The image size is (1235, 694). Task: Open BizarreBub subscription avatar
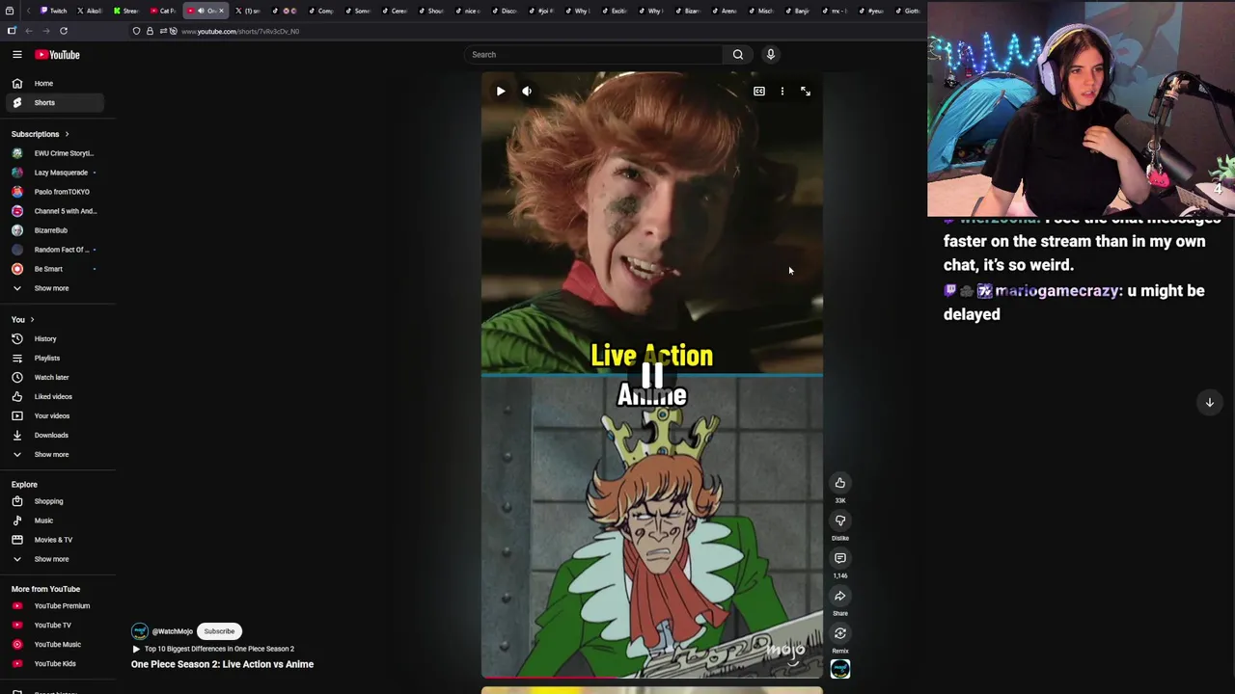point(17,230)
